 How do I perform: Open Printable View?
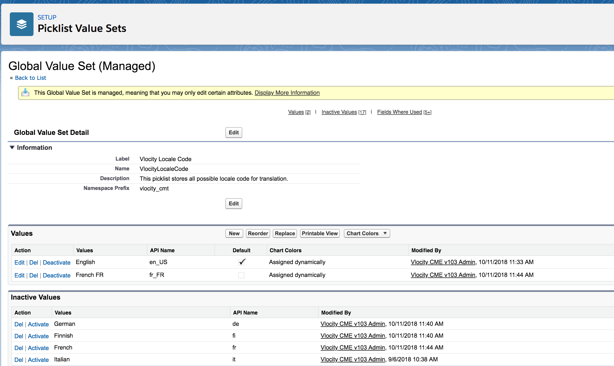pos(320,233)
